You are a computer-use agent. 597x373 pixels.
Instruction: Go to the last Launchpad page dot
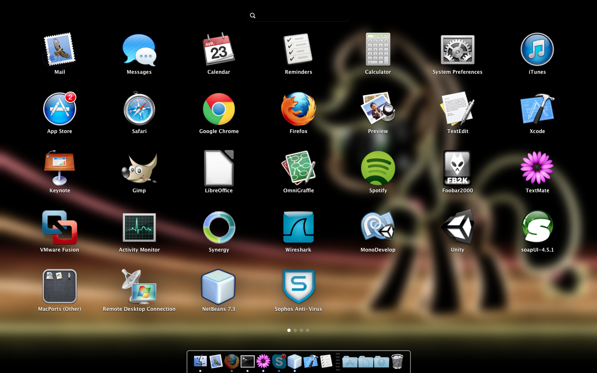coord(308,330)
